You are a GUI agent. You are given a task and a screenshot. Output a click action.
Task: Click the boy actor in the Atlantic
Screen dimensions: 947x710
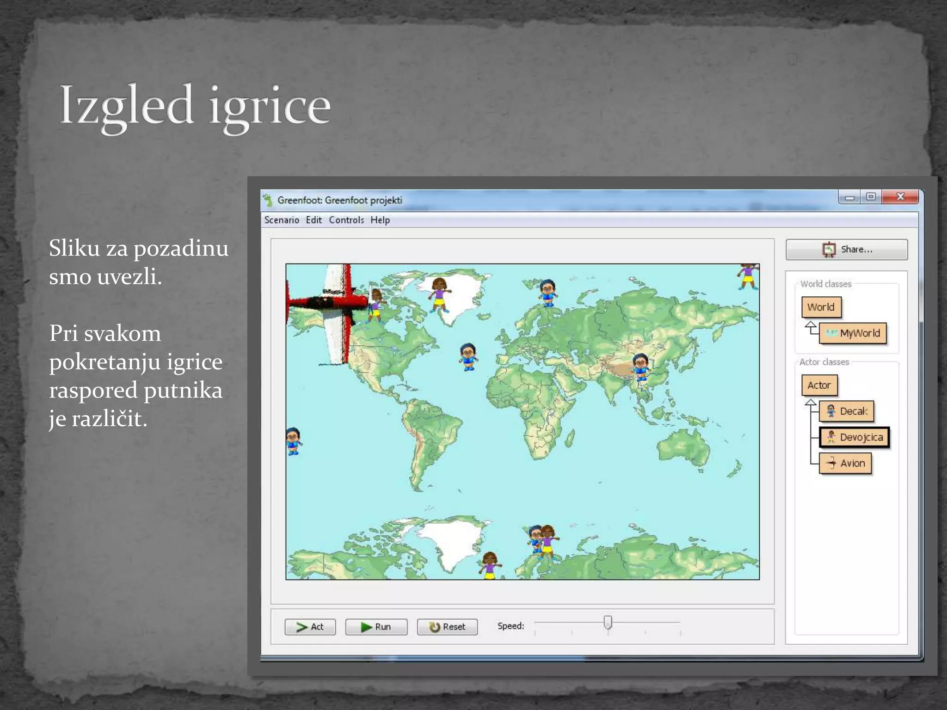coord(468,356)
